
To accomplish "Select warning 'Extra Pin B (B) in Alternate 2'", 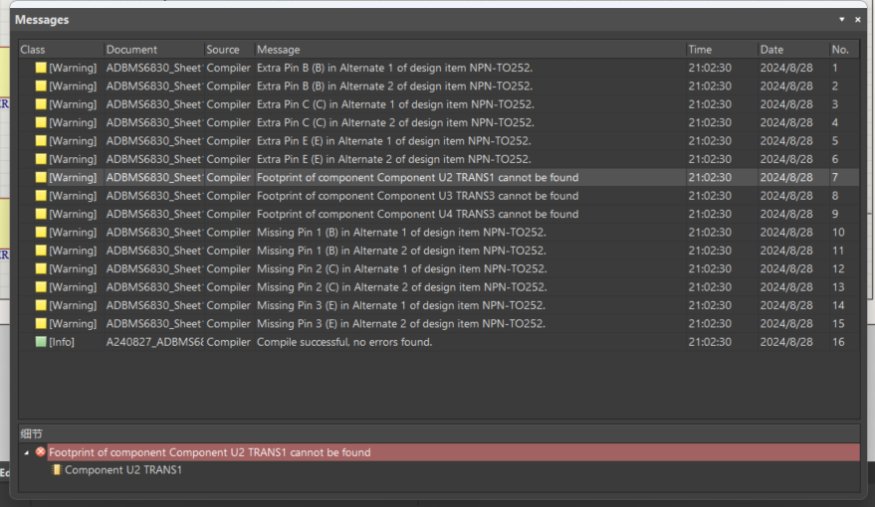I will click(x=439, y=86).
